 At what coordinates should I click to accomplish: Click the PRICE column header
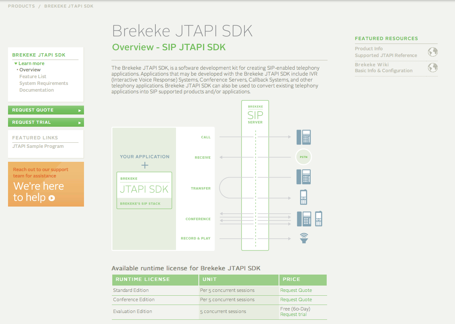[303, 280]
